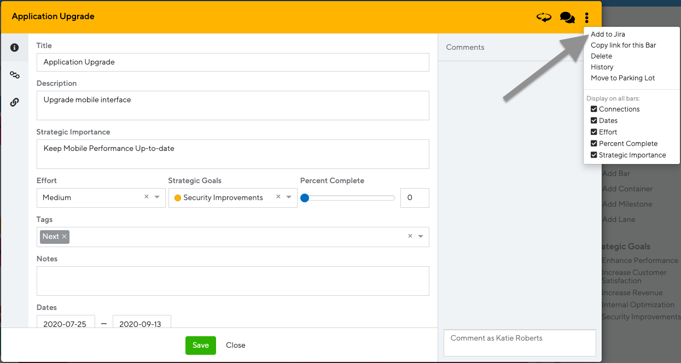Viewport: 681px width, 363px height.
Task: Open the bar info panel via info icon
Action: coord(14,48)
